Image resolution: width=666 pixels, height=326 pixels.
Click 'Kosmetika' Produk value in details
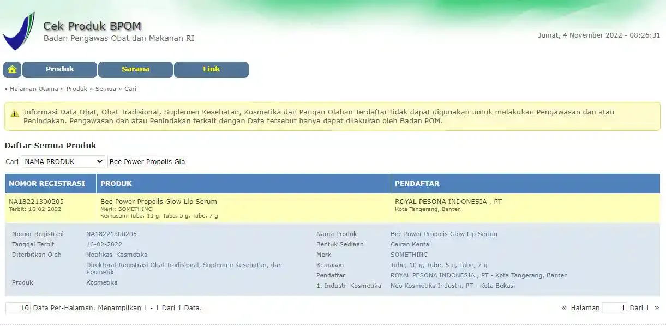click(102, 282)
